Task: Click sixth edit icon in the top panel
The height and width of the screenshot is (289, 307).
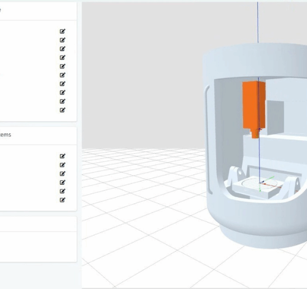Action: coord(62,75)
